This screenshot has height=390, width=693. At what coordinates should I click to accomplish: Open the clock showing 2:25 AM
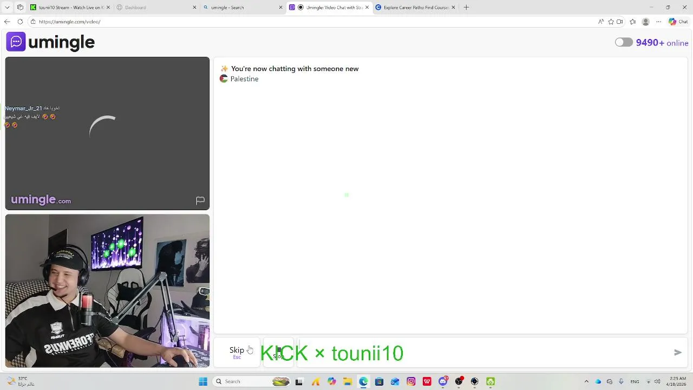[677, 381]
